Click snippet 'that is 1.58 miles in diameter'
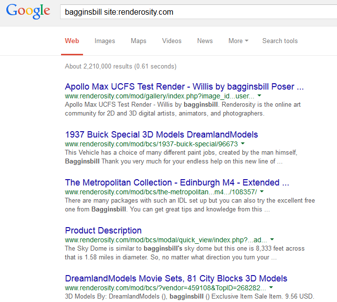The image size is (337, 302). (x=106, y=257)
